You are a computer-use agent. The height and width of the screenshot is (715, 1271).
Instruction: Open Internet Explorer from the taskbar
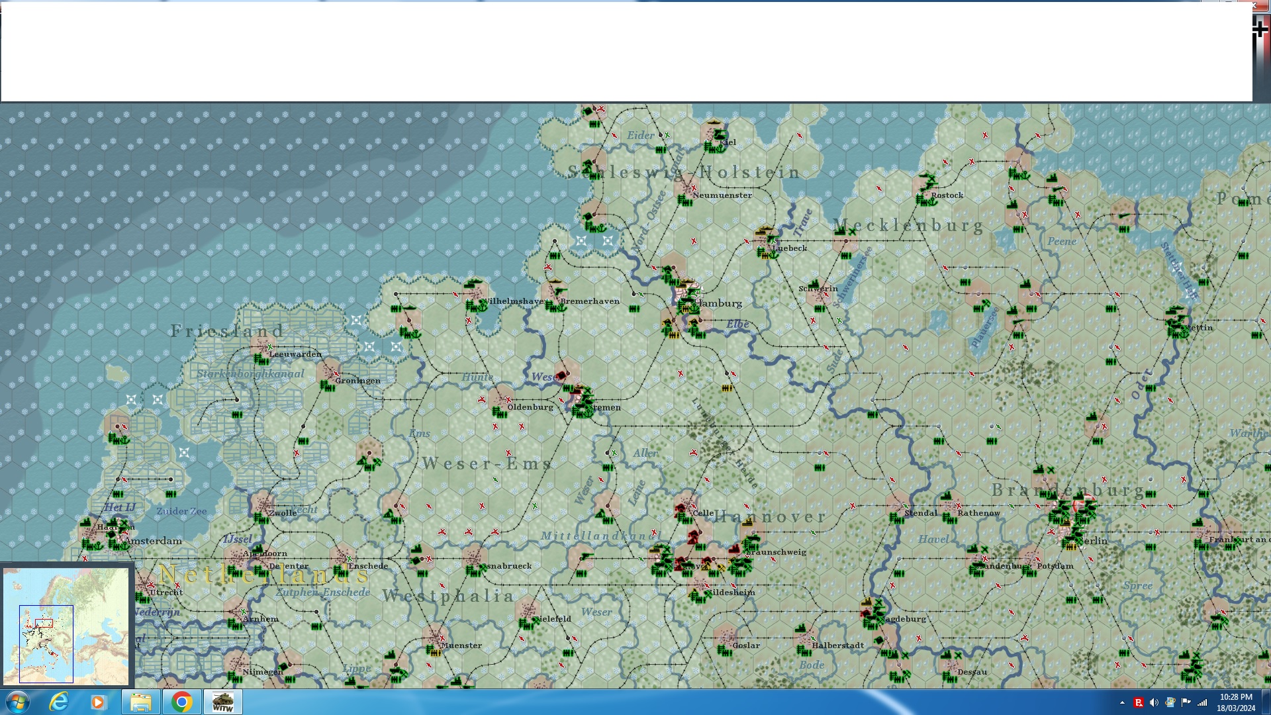[x=59, y=702]
